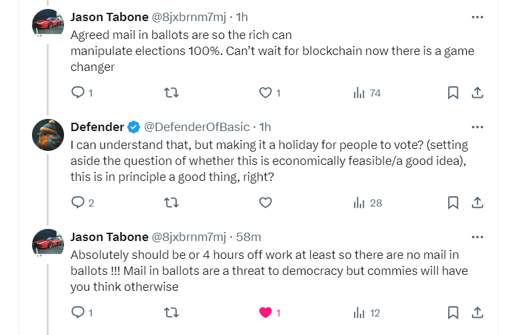This screenshot has height=335, width=511.
Task: Repost Jason Tabone's blockchain tweet
Action: point(171,93)
